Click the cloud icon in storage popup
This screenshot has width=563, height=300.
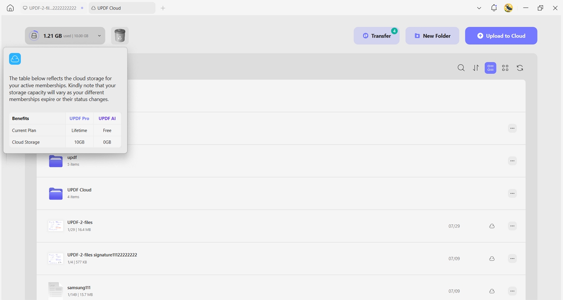point(15,59)
